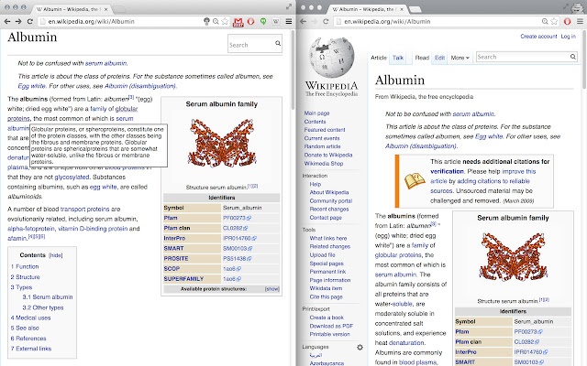Go back in left browser window
Viewport: 587px width, 366px height.
click(x=7, y=22)
